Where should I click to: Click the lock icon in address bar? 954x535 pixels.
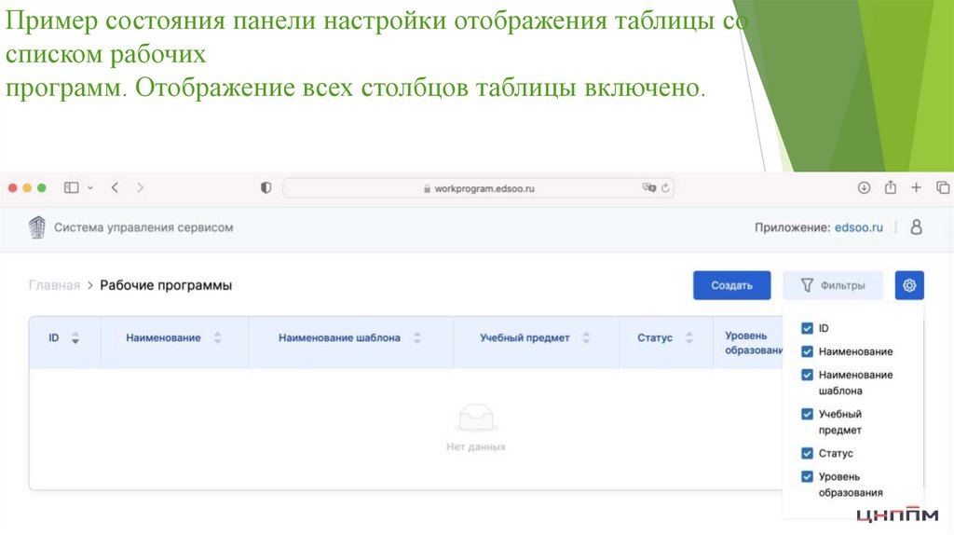pyautogui.click(x=427, y=188)
